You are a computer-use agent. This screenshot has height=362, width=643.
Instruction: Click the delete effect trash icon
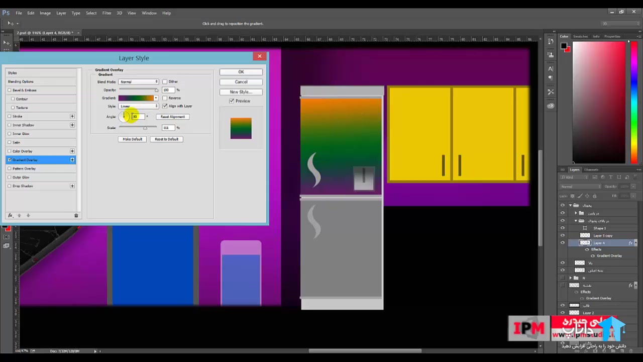click(76, 215)
